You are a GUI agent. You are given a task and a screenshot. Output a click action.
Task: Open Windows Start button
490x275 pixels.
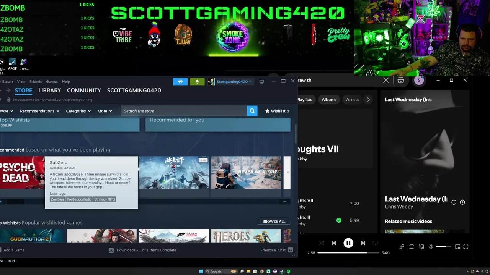[x=201, y=272]
